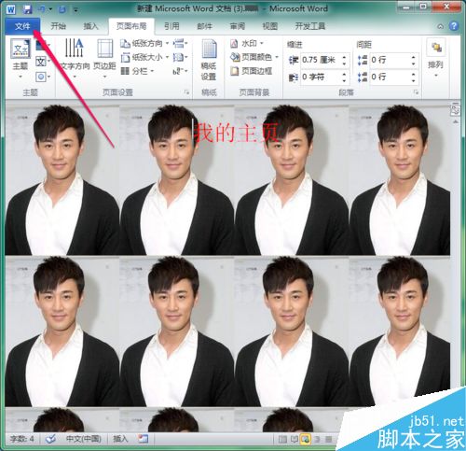Viewport: 466px width, 451px height.
Task: Decrease spacing after with down stepper
Action: [x=414, y=80]
